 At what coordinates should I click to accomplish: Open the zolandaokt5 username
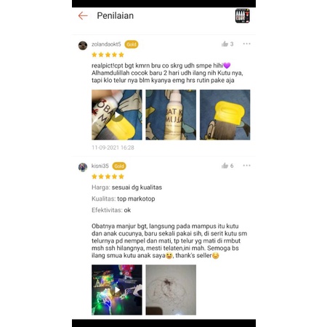[x=106, y=44]
